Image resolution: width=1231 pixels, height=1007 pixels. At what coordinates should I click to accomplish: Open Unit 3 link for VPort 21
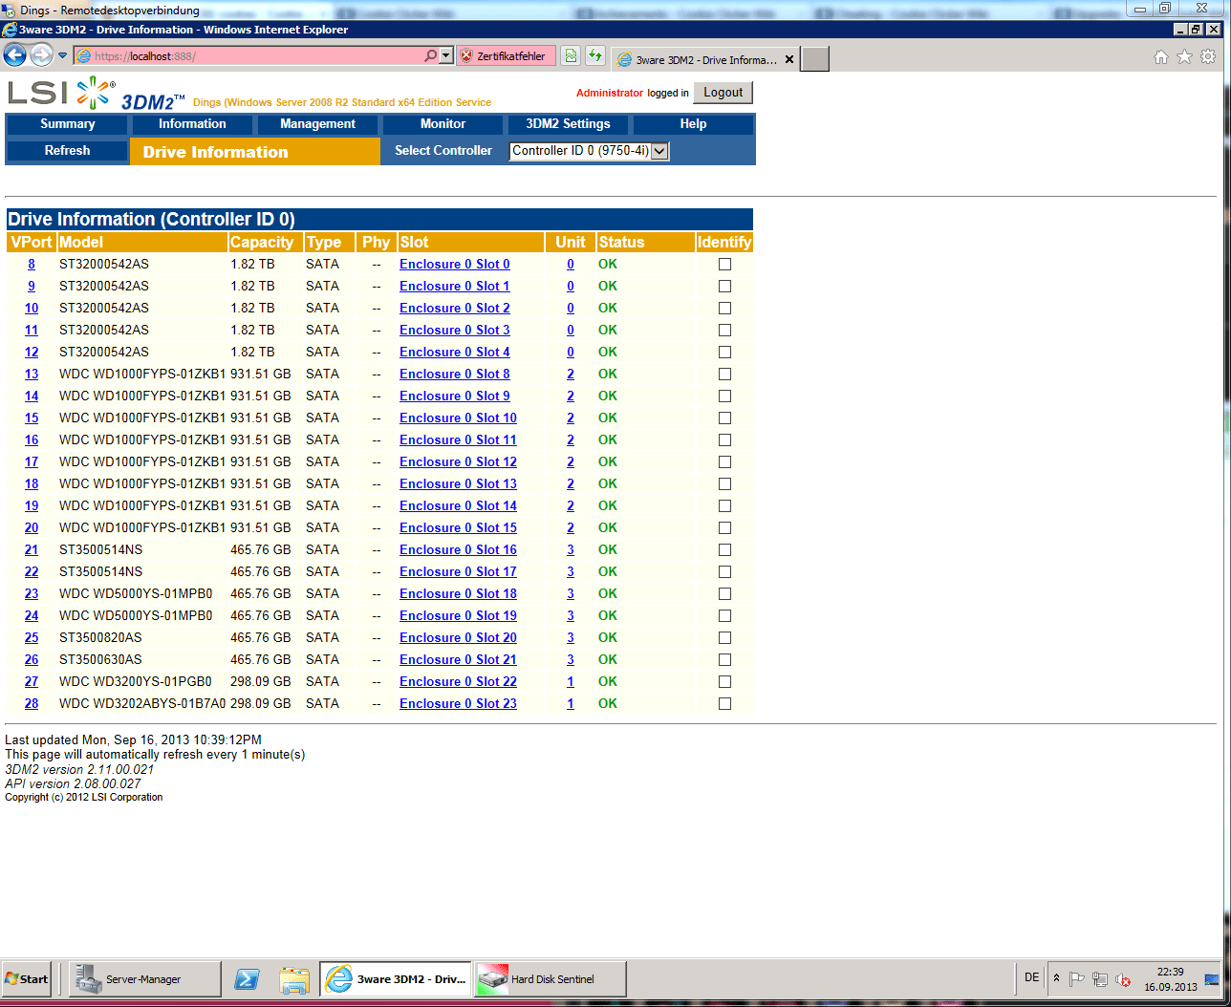(571, 550)
